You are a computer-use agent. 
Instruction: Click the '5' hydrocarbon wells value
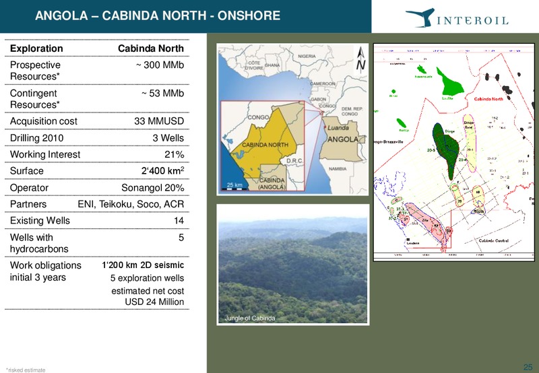click(x=181, y=238)
